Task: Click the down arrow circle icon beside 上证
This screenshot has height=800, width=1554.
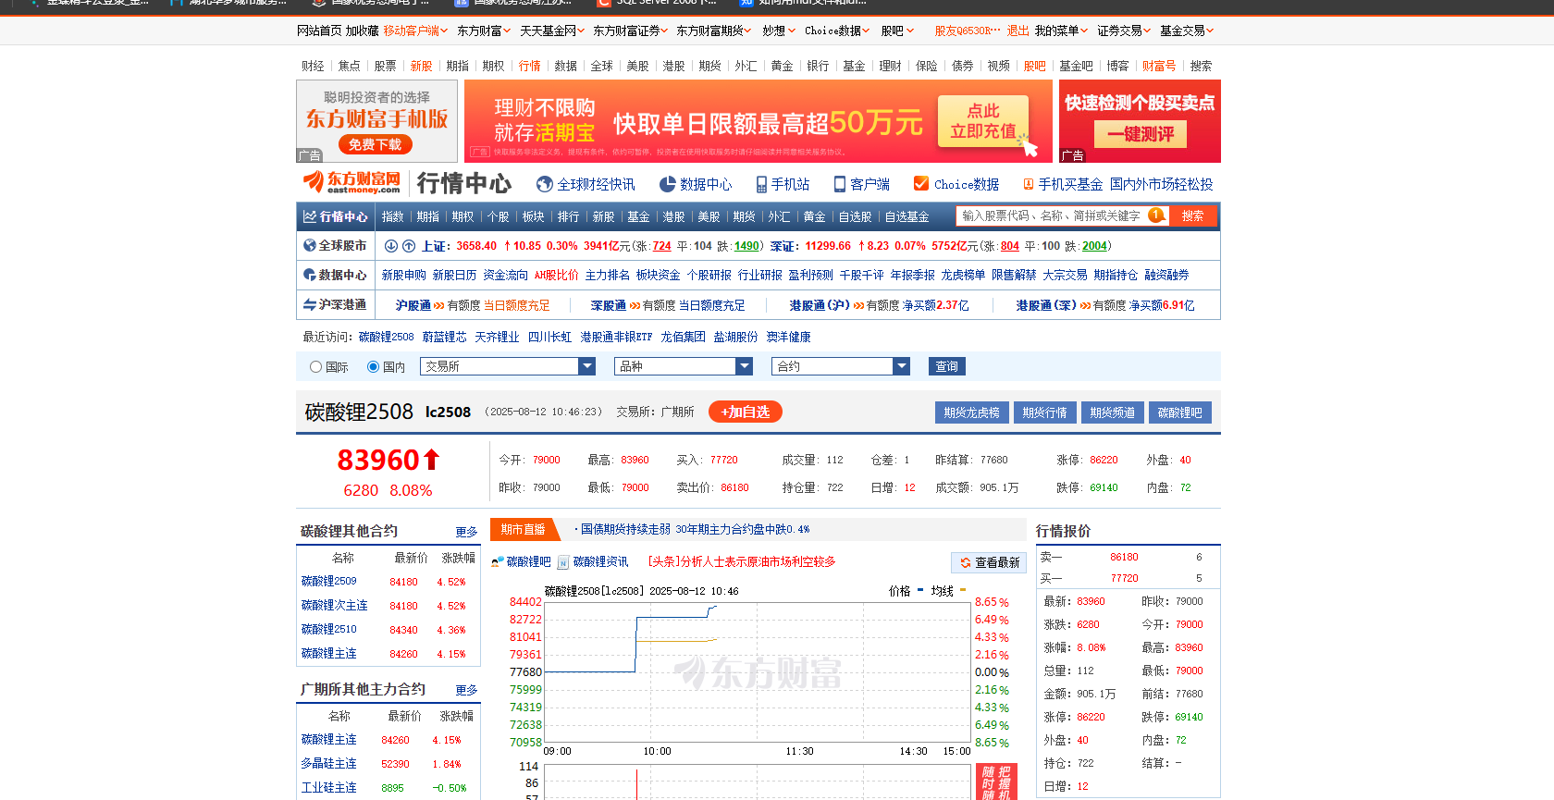Action: click(391, 246)
